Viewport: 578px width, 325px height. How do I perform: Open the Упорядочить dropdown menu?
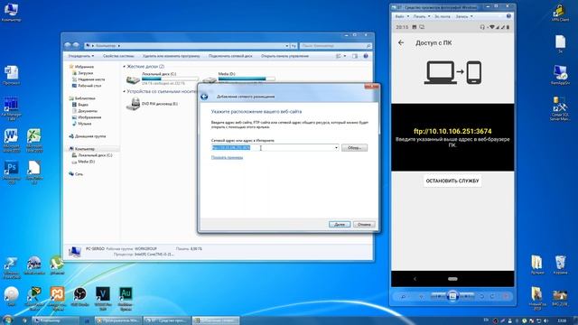tap(81, 56)
